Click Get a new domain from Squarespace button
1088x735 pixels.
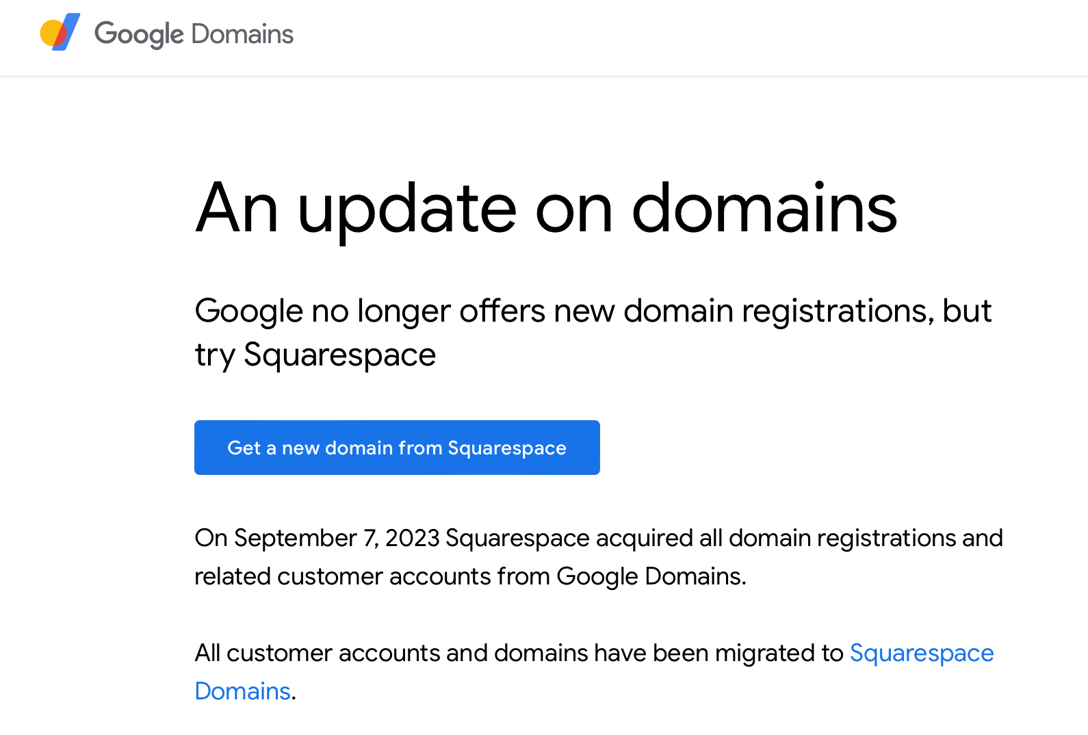[x=397, y=448]
